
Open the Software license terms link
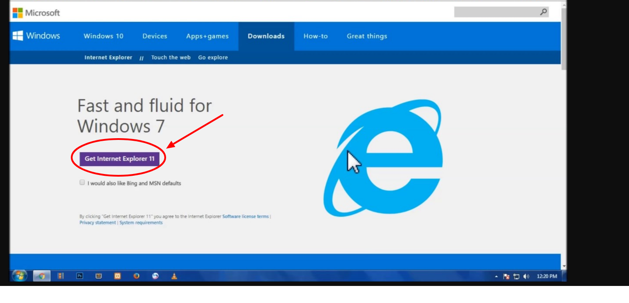pyautogui.click(x=246, y=216)
